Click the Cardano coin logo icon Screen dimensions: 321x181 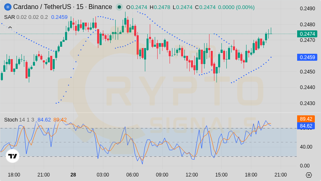8,7
